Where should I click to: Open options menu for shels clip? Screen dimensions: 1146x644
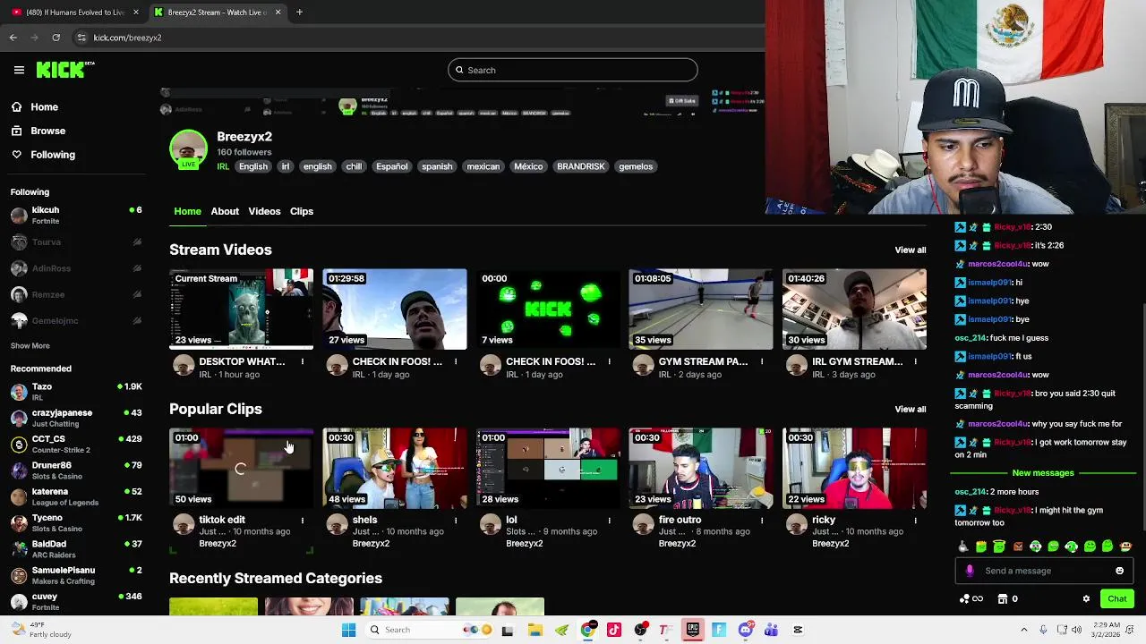click(x=456, y=520)
